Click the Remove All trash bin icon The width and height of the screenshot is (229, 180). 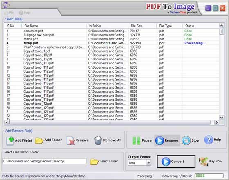tap(98, 140)
